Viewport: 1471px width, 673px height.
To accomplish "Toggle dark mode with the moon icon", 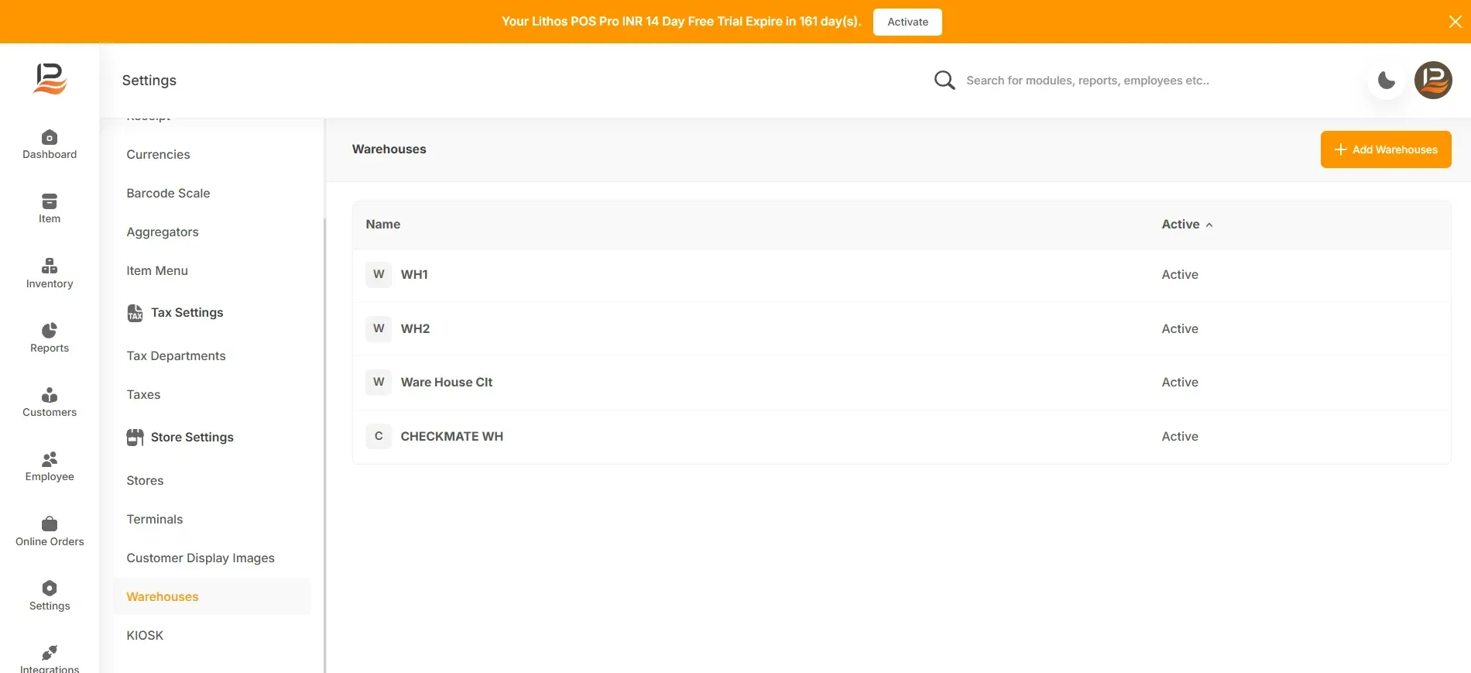I will [1387, 81].
